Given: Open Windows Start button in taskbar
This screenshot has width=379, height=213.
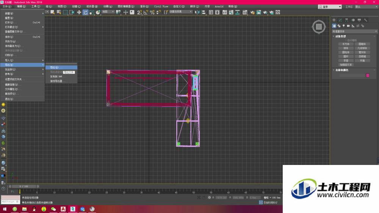Looking at the screenshot, I should coord(5,209).
